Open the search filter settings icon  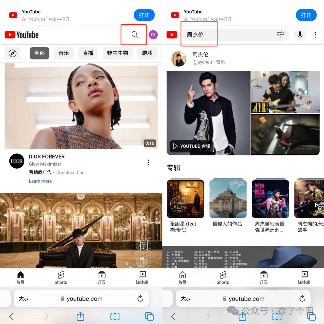click(x=280, y=35)
